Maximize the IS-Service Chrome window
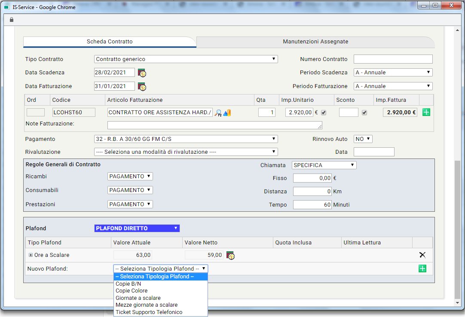 (435, 5)
